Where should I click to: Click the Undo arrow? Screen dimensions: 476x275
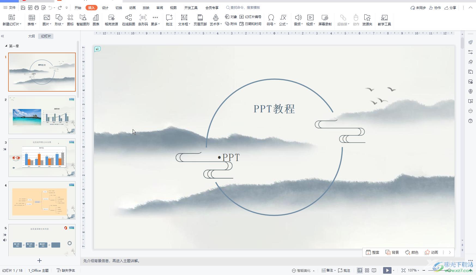pos(50,8)
